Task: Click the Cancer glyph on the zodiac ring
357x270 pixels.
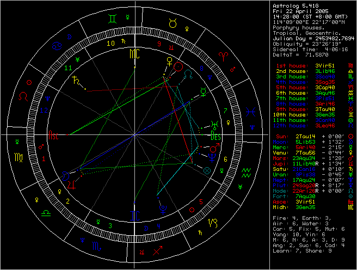Action: point(57,48)
